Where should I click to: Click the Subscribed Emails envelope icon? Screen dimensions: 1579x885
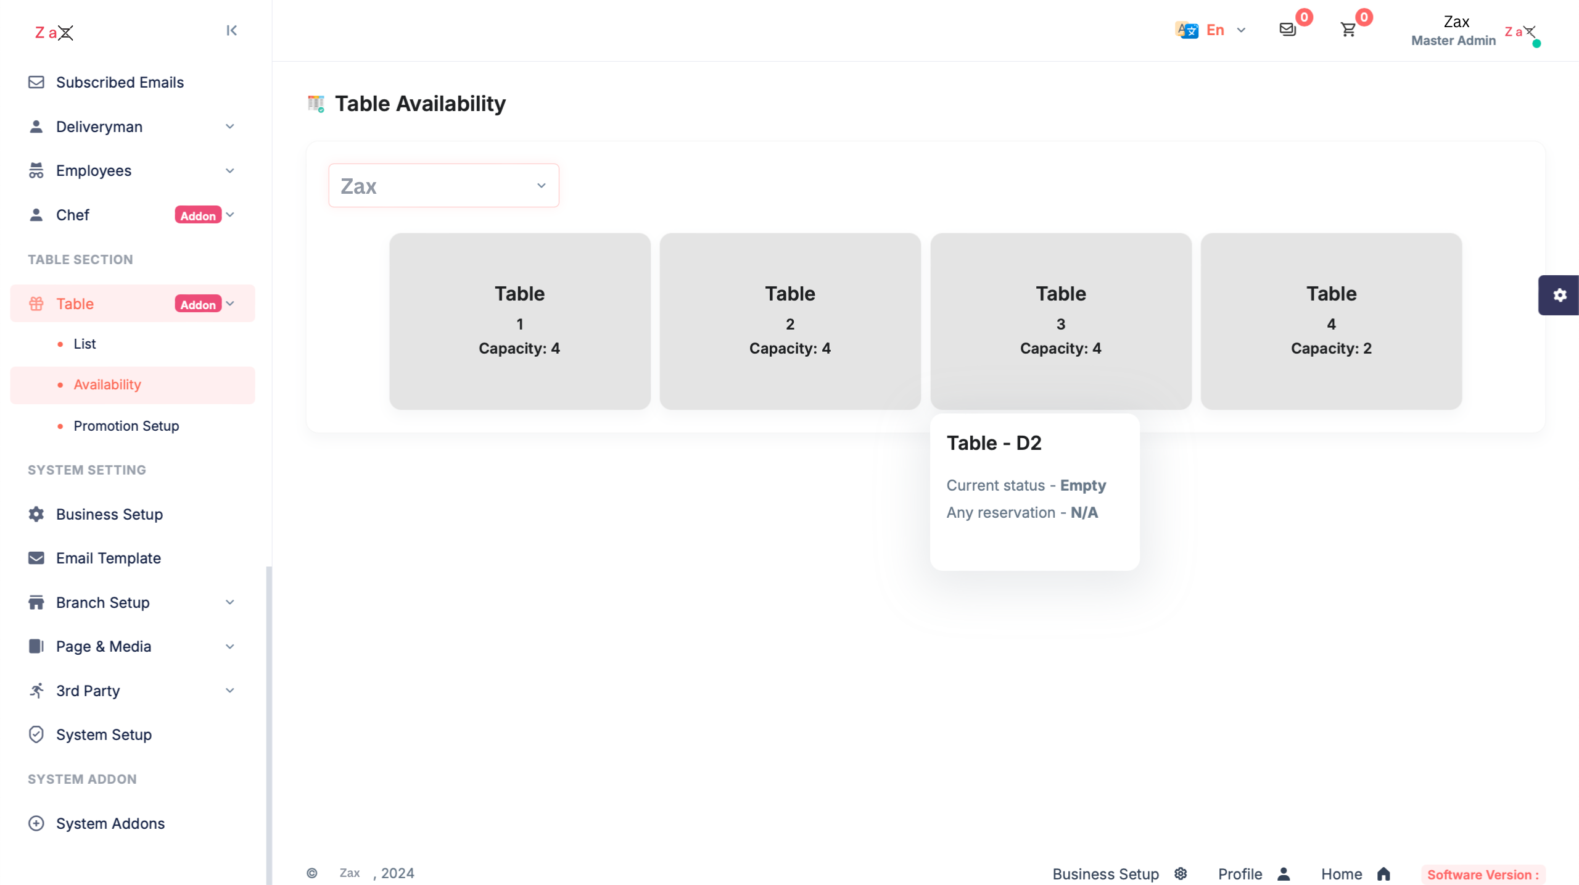pos(36,82)
